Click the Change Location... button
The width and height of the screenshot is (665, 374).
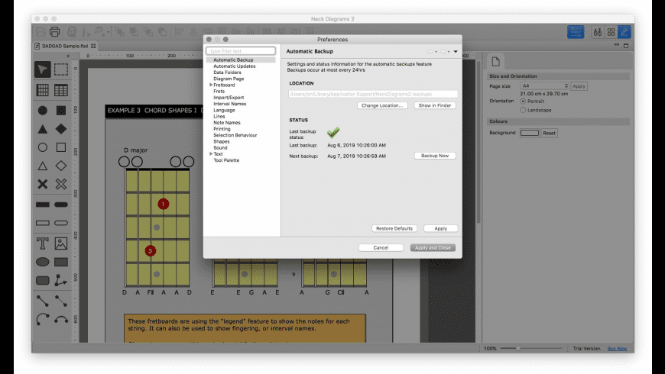(x=382, y=105)
